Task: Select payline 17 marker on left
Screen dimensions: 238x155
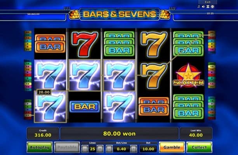Action: (x=28, y=115)
